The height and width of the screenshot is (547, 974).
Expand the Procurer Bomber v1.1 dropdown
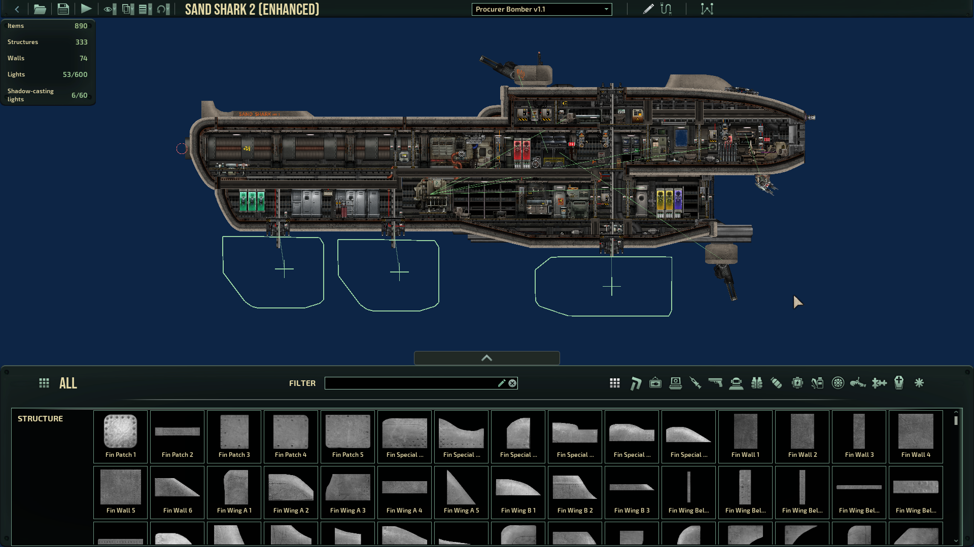coord(542,9)
